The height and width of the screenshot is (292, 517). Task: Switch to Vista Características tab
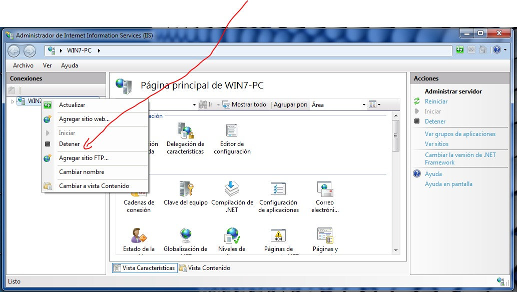click(145, 268)
